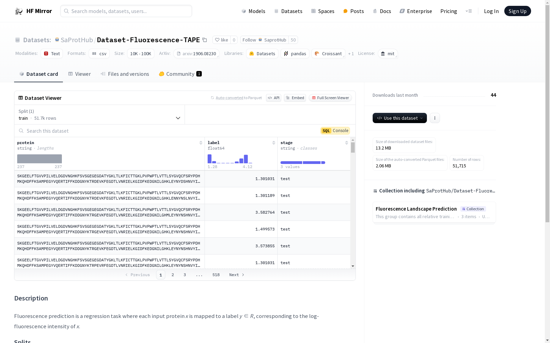The image size is (550, 343).
Task: Switch to Files and versions tab
Action: click(125, 74)
